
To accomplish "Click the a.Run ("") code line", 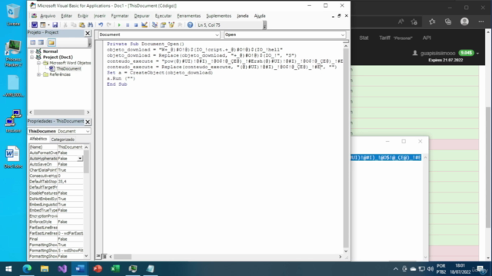I will click(121, 78).
